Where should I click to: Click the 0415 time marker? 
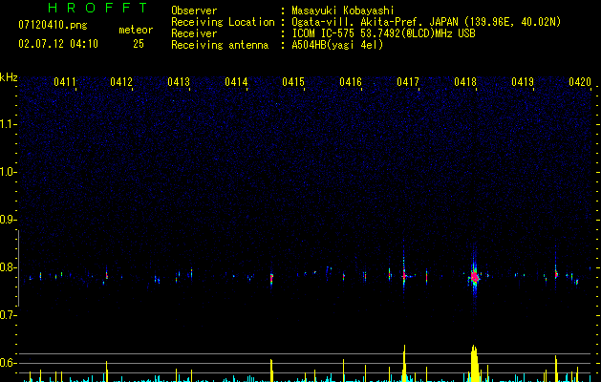[x=293, y=82]
